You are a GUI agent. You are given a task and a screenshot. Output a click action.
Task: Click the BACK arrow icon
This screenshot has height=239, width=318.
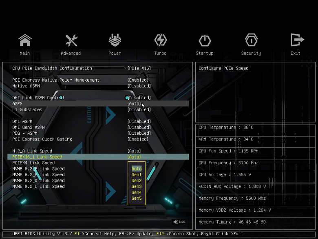pyautogui.click(x=179, y=222)
